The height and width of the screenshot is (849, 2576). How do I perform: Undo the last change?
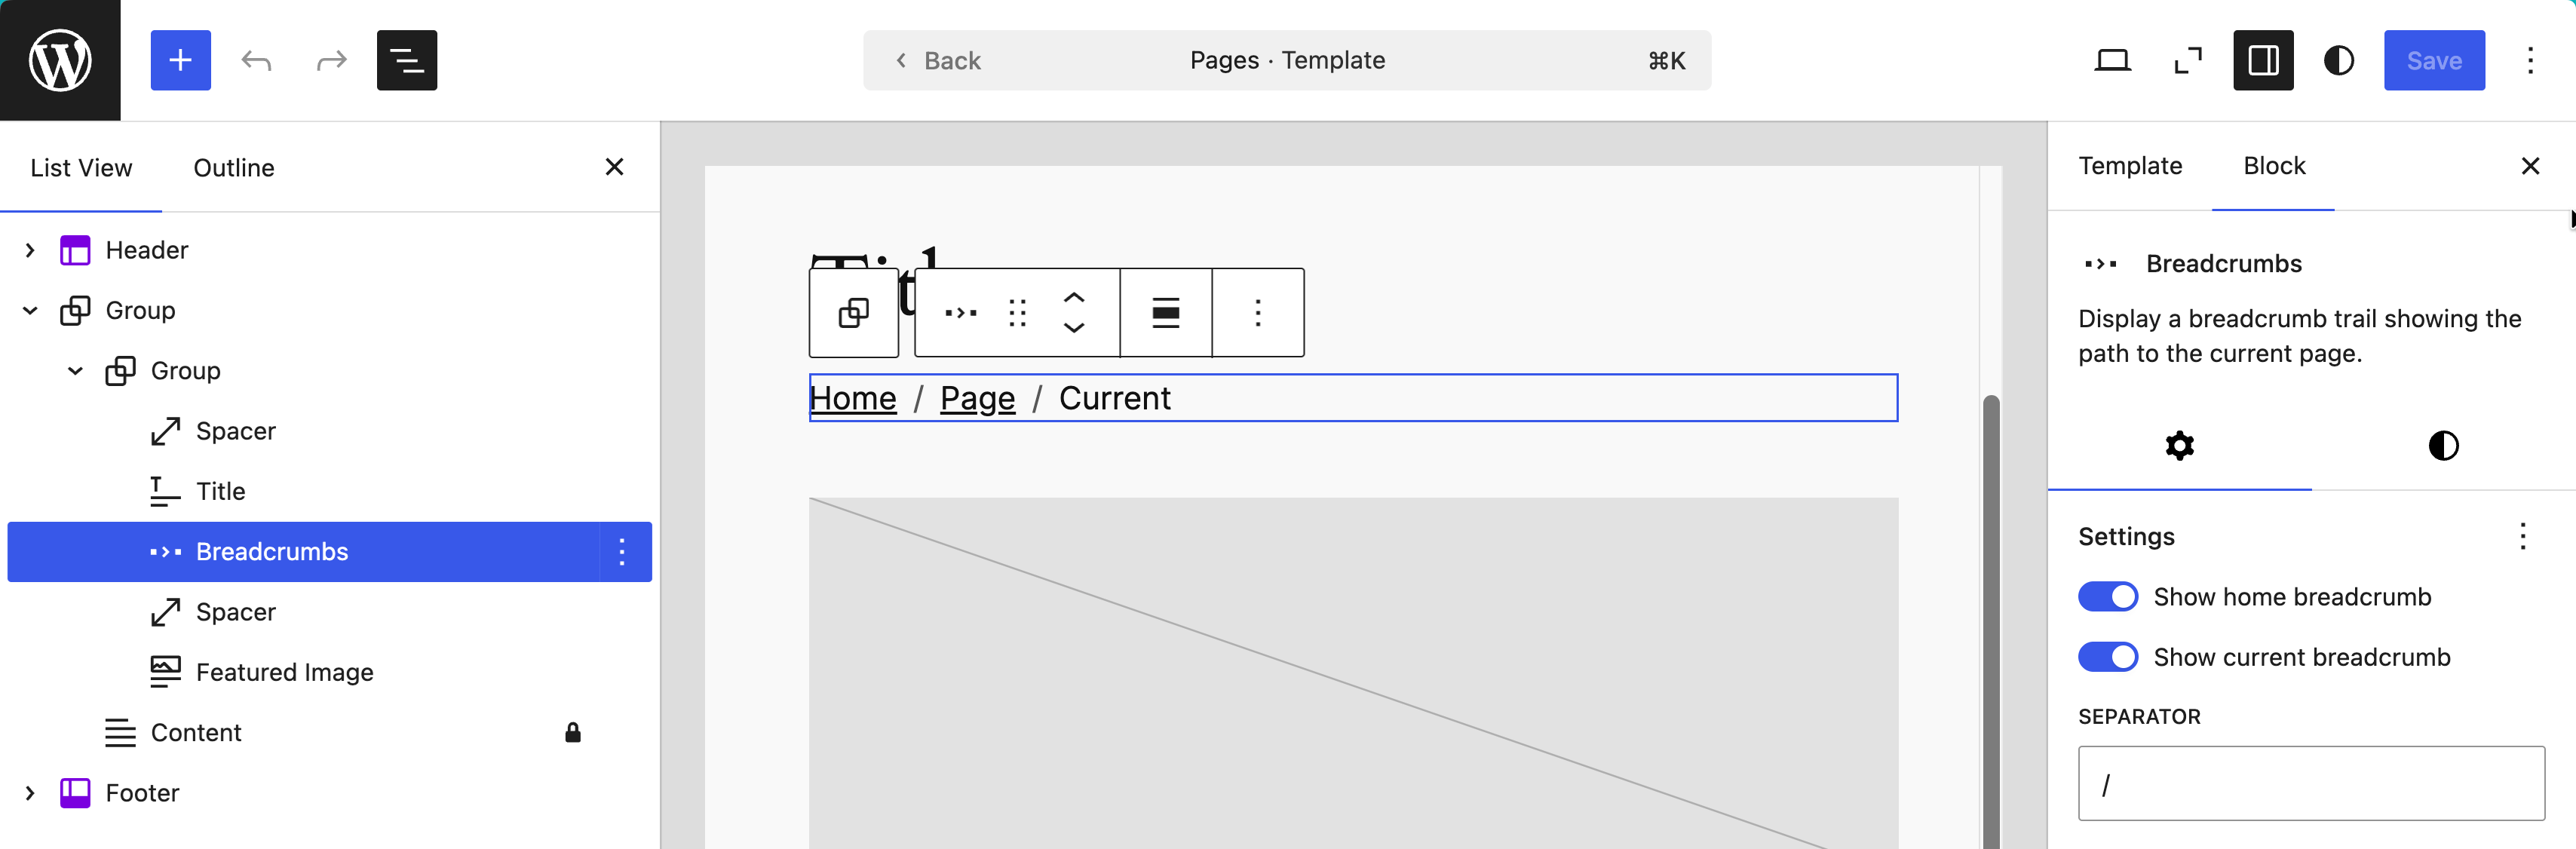click(x=257, y=60)
